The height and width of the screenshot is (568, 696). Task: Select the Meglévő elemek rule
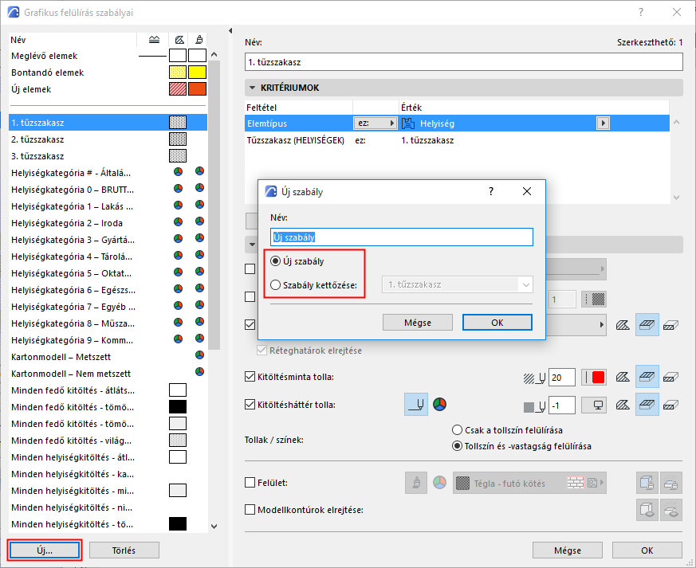(108, 56)
